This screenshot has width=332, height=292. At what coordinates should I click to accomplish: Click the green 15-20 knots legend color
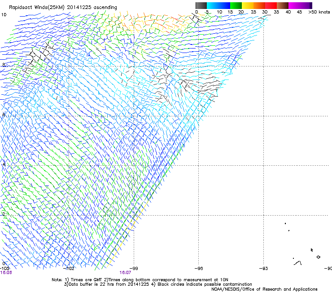(x=236, y=5)
